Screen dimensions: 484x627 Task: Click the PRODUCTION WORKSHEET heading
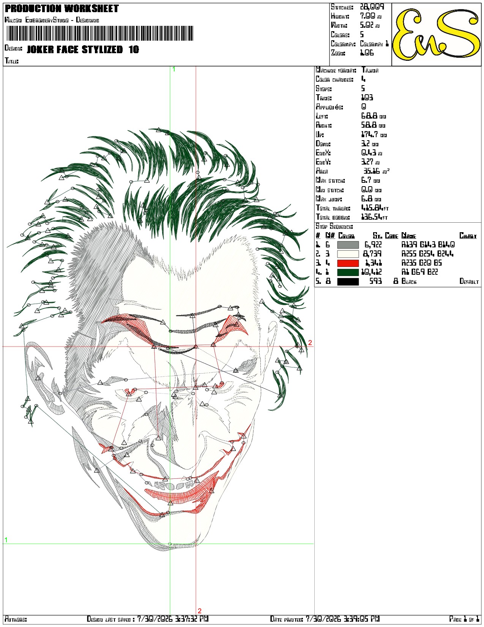pos(62,9)
